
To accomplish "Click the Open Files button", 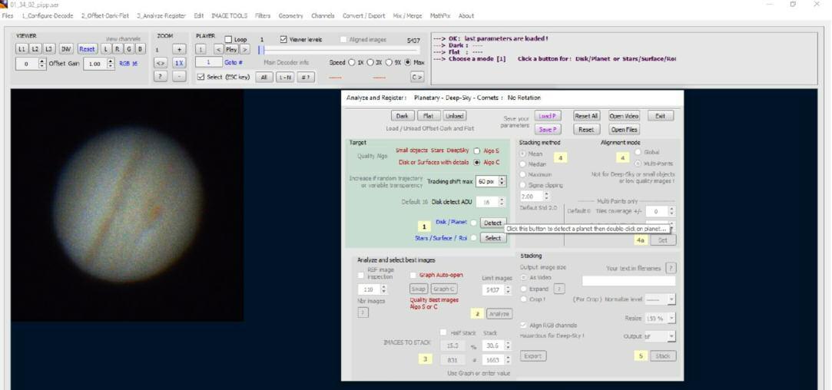I will pos(624,130).
